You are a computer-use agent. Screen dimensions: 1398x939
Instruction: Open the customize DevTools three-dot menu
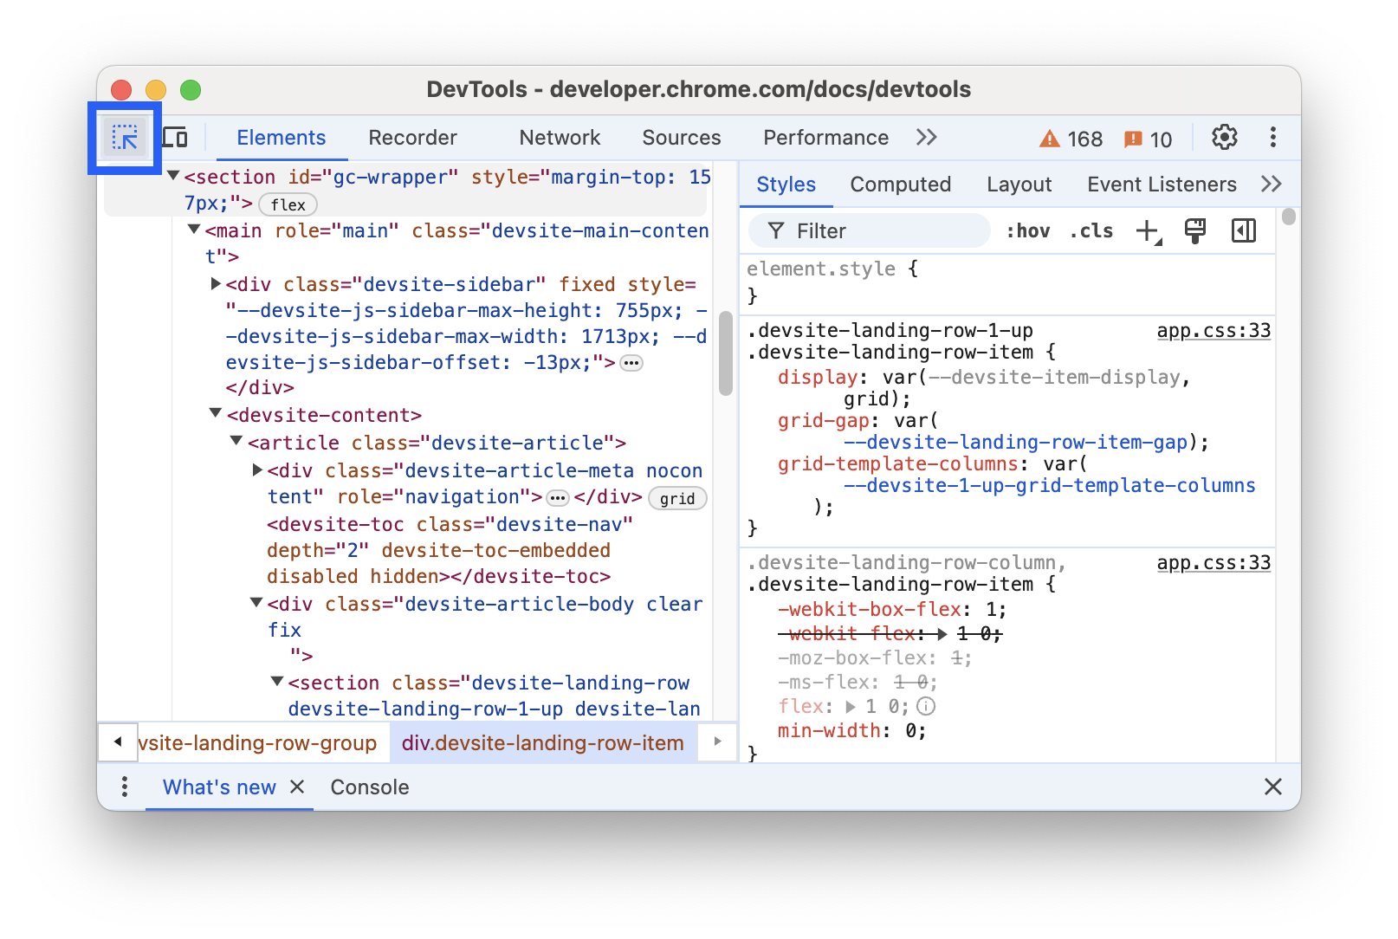(x=1272, y=137)
